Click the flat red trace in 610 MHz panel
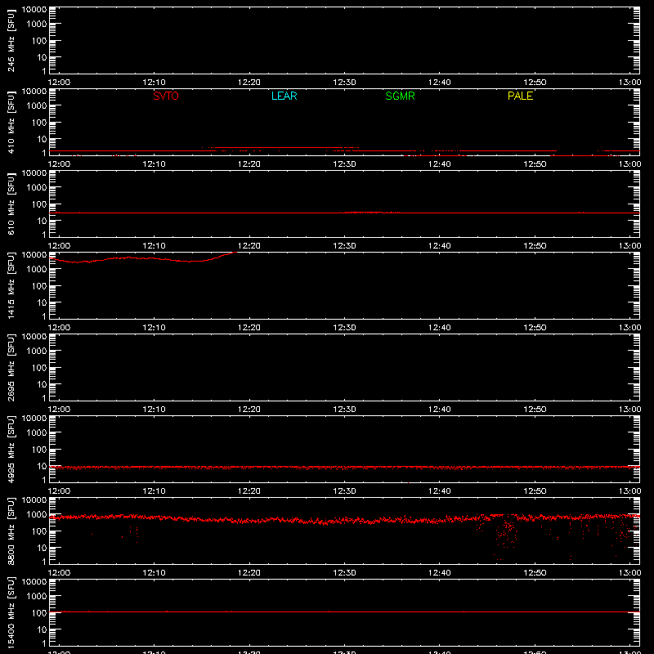 tap(344, 213)
